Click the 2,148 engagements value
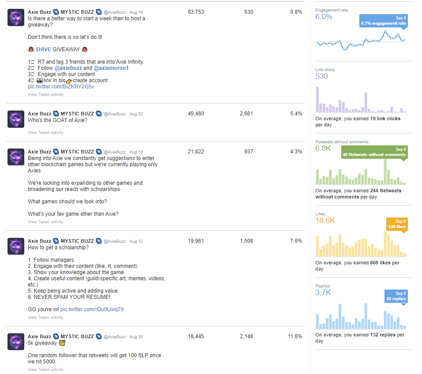This screenshot has width=422, height=374. point(246,336)
